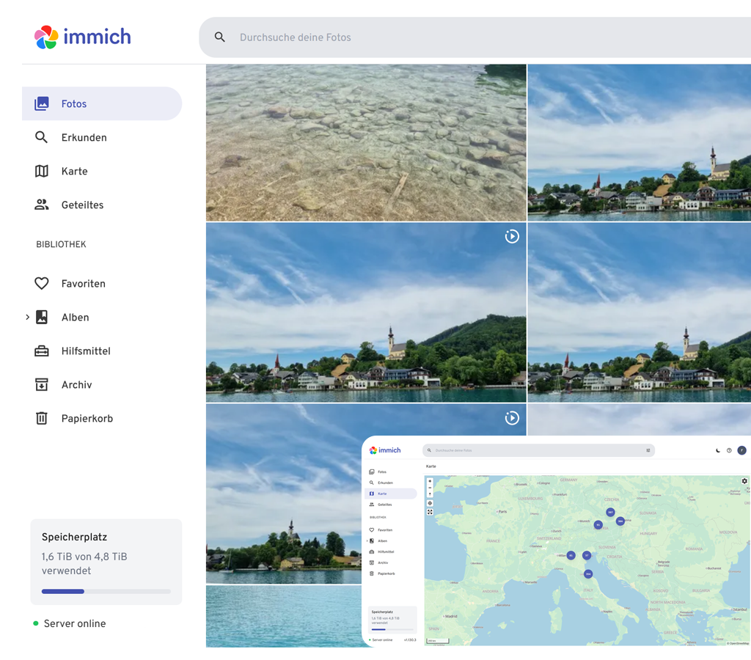Viewport: 751px width, 660px height.
Task: Click the large Speicherplatz storage usage bar
Action: (x=106, y=591)
